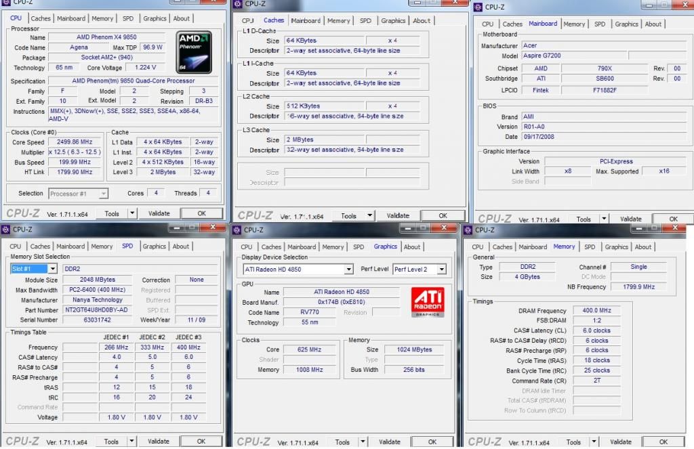Click the GPU memory size 1024 MBytes
The width and height of the screenshot is (694, 449).
[x=414, y=349]
